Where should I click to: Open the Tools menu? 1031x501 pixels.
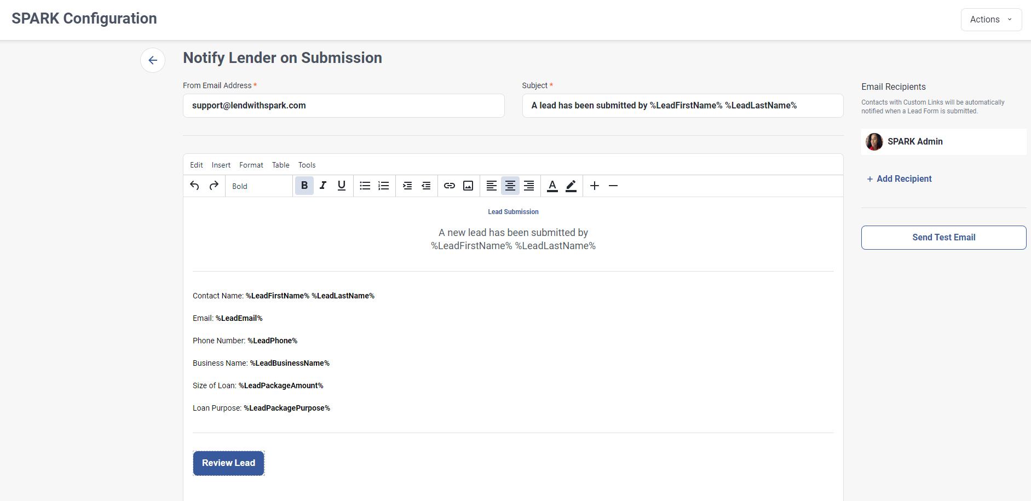click(x=307, y=165)
